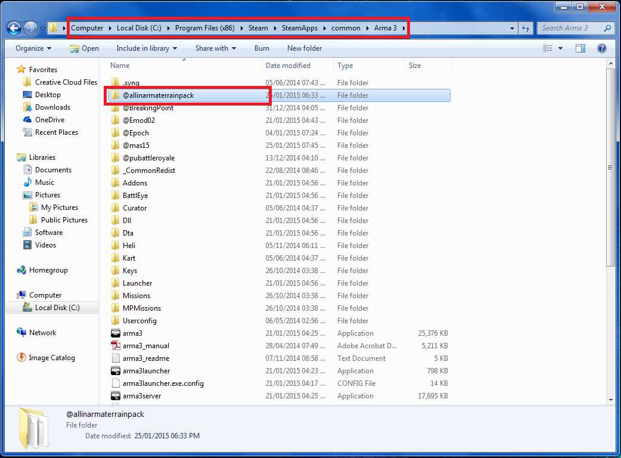621x458 pixels.
Task: Open the view options dropdown arrow
Action: (560, 48)
